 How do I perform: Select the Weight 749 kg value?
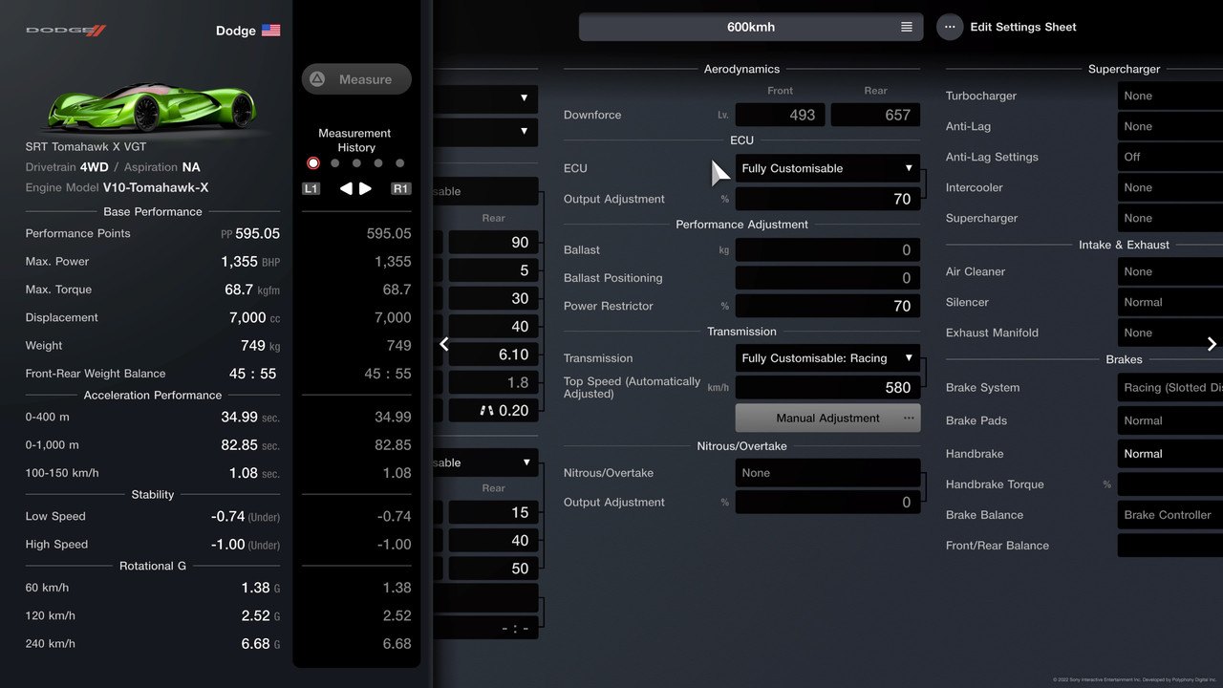(x=260, y=346)
